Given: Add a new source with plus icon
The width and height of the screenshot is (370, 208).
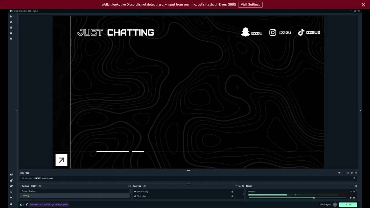Looking at the screenshot, I should 145,186.
